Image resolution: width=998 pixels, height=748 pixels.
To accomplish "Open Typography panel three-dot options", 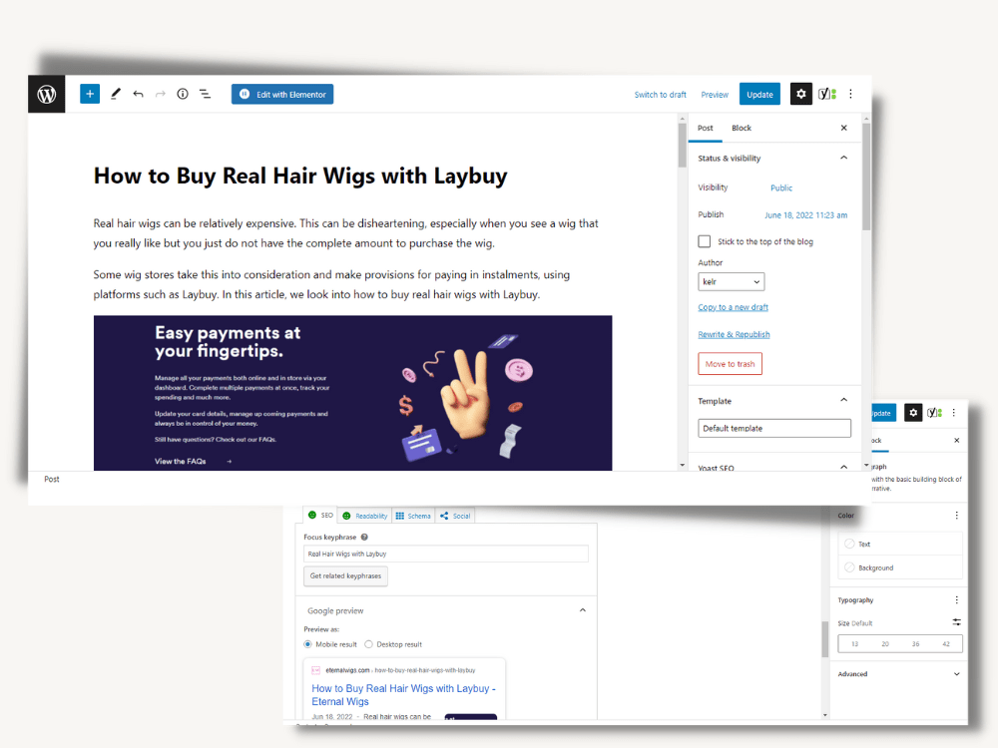I will (x=957, y=599).
